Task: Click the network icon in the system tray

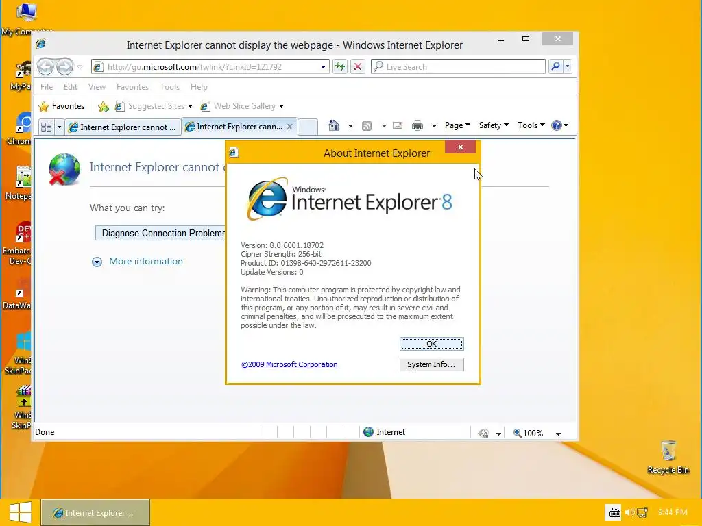Action: (642, 512)
